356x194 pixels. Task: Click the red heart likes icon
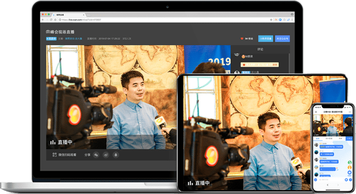[242, 39]
